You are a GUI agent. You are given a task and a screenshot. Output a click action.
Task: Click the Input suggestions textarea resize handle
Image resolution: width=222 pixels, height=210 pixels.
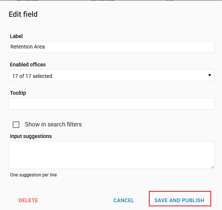(x=212, y=167)
